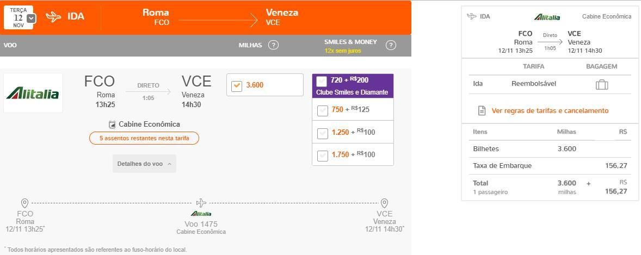Screen dimensions: 641x255
Task: Open the date dropdown for 12 Nov
Action: pos(30,18)
